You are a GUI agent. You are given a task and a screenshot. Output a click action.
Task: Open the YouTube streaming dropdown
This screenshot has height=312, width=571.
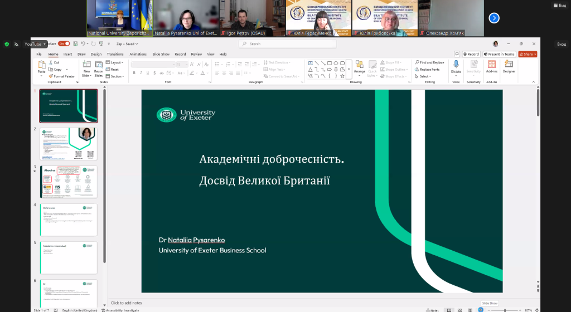(x=35, y=44)
